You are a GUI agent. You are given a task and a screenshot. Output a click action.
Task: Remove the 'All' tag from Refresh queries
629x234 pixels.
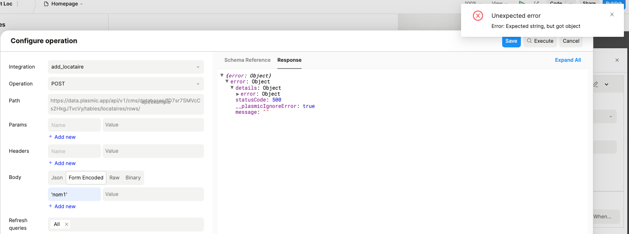(67, 224)
